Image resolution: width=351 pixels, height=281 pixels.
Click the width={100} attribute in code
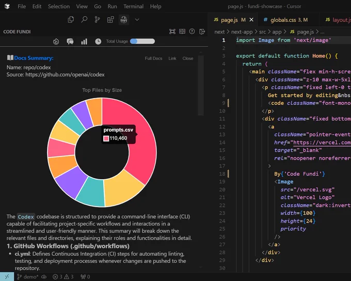pyautogui.click(x=298, y=213)
